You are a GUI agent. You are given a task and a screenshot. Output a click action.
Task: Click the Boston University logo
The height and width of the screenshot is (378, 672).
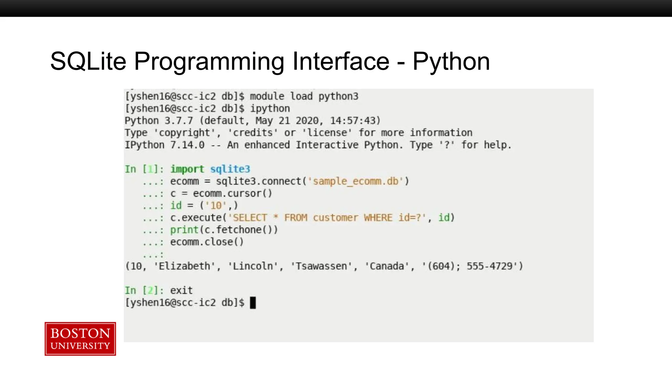point(80,339)
